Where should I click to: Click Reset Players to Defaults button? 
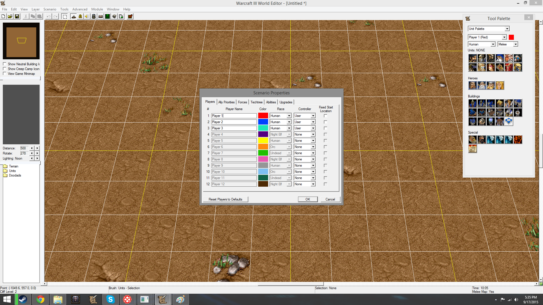tap(225, 199)
